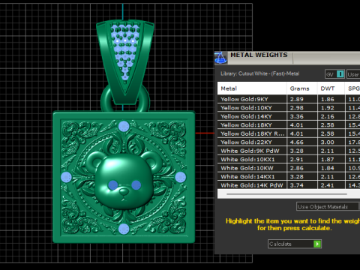This screenshot has width=360, height=270.
Task: Select the Grams column header
Action: (302, 88)
